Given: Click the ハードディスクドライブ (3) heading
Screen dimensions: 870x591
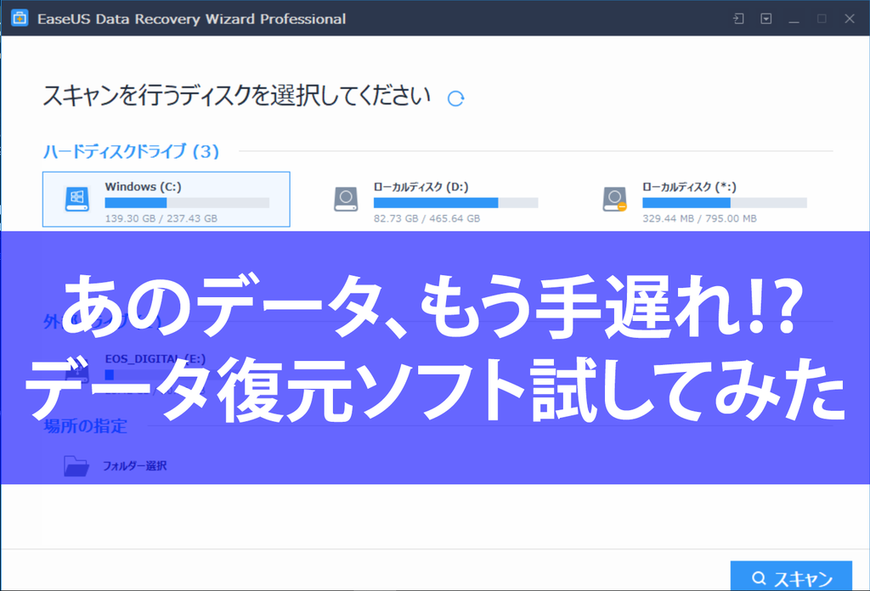Looking at the screenshot, I should (132, 151).
